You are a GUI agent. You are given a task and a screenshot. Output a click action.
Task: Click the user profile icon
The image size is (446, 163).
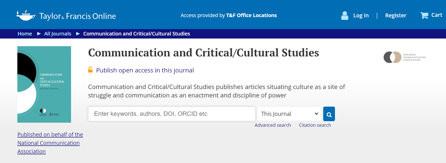345,16
